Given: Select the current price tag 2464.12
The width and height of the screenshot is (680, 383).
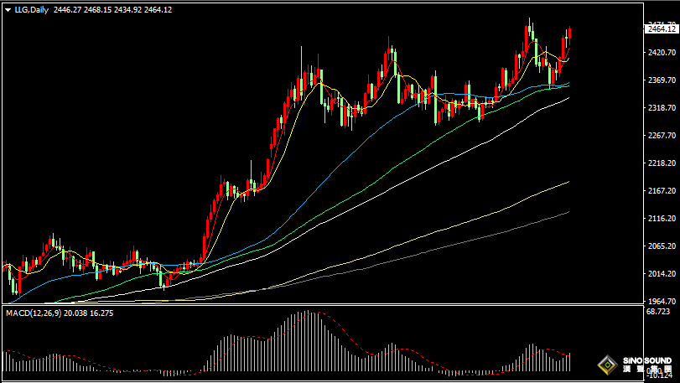Looking at the screenshot, I should pos(662,28).
